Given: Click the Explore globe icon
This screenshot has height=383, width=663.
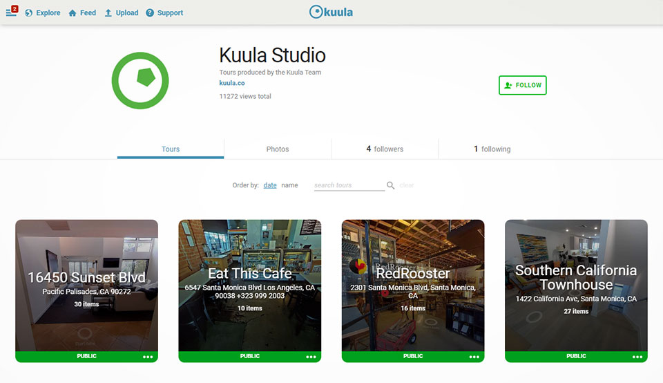Looking at the screenshot, I should (29, 12).
